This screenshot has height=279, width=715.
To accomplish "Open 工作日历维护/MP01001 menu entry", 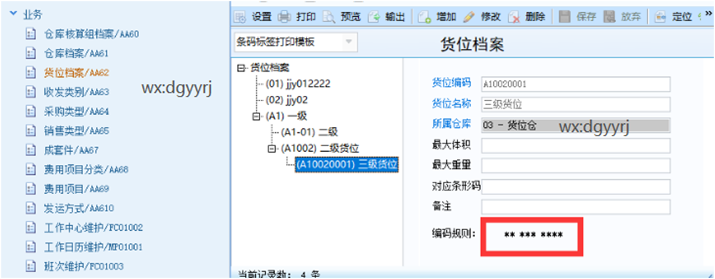I will 93,247.
